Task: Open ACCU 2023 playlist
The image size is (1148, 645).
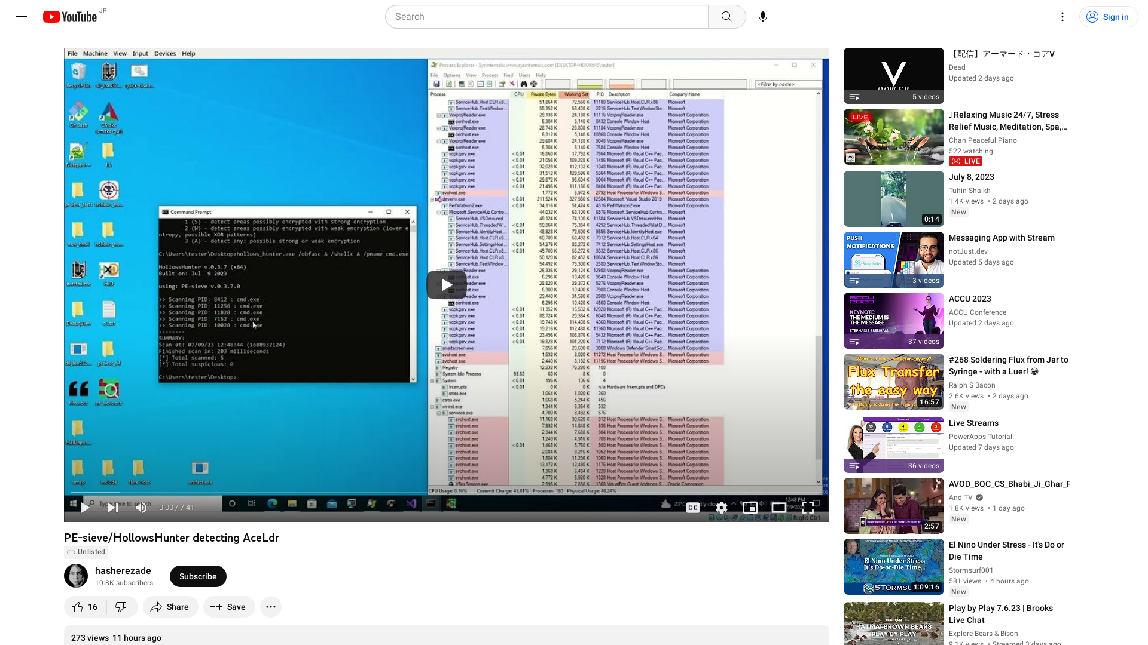Action: click(893, 321)
